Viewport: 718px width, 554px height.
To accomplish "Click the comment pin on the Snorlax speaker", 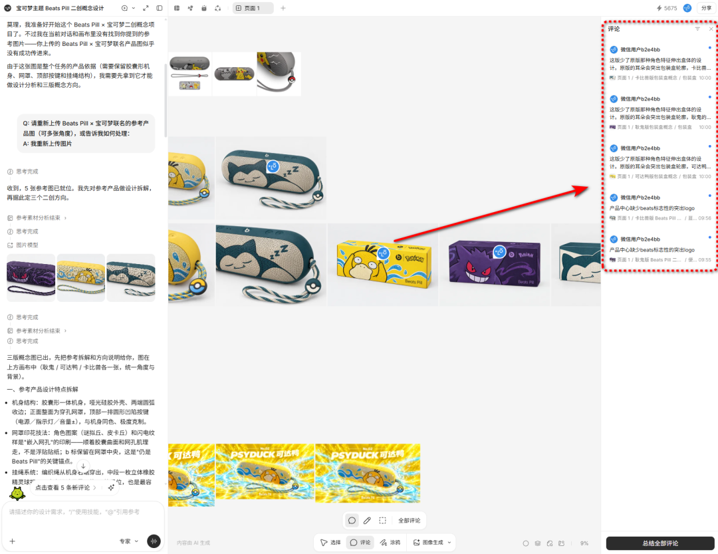I will (273, 166).
